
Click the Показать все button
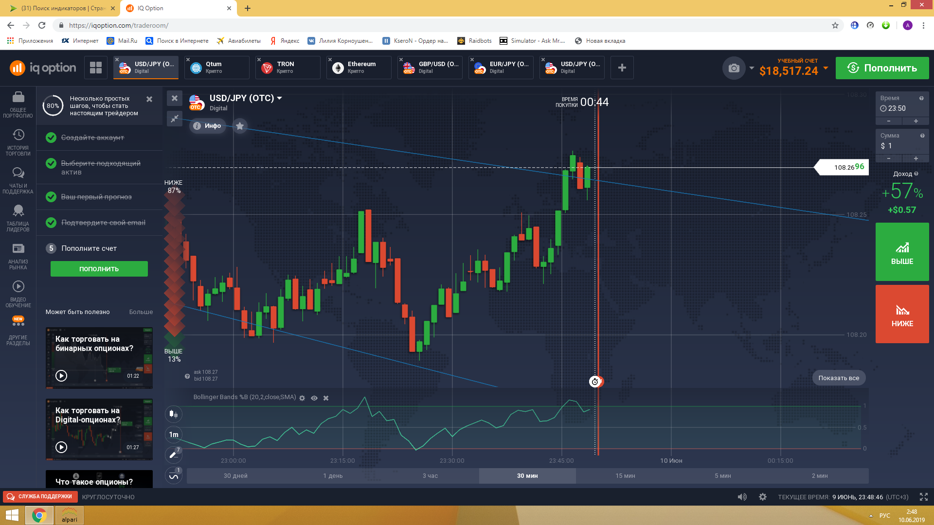839,378
